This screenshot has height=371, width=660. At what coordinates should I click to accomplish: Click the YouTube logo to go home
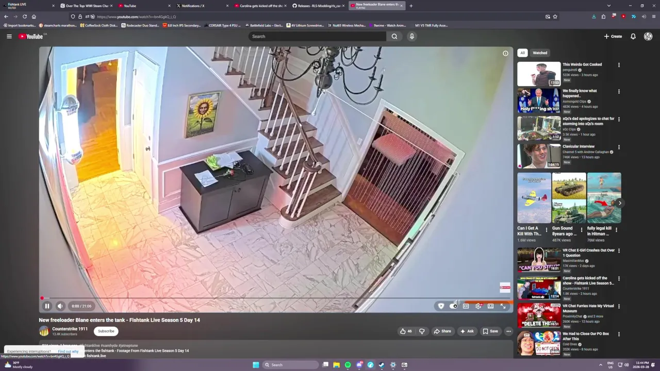pos(31,36)
